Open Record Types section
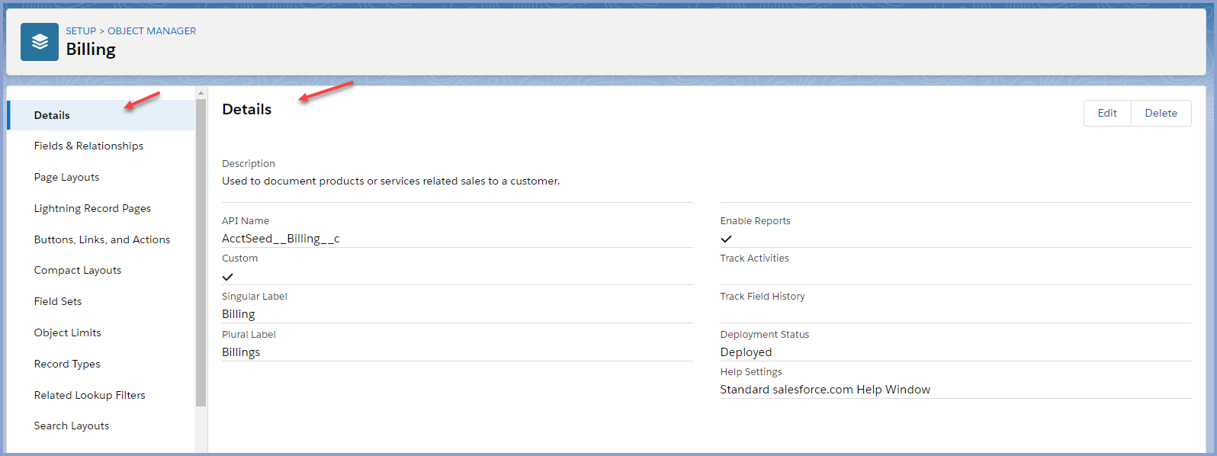The width and height of the screenshot is (1217, 456). coord(67,364)
